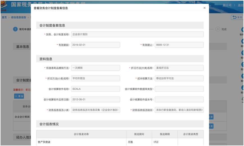This screenshot has height=146, width=244.
Task: Click the step 3 circle 完成
Action: pos(218,29)
